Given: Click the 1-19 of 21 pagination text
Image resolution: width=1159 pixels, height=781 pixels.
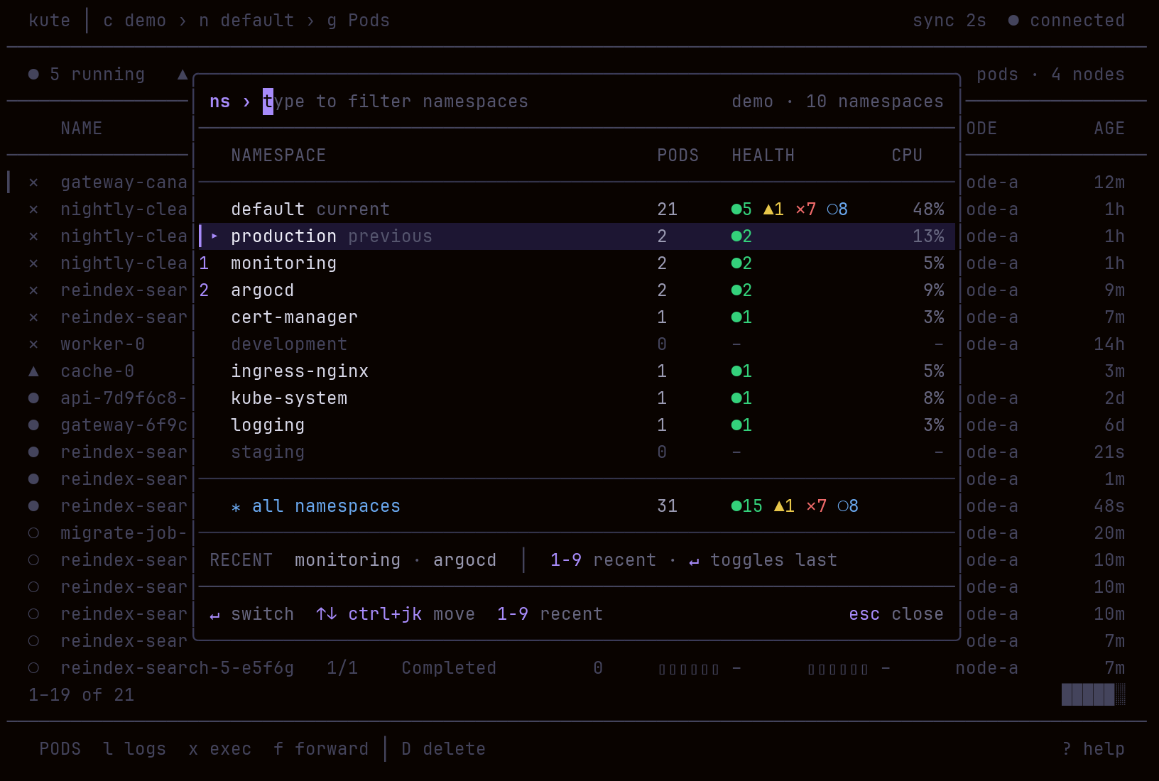Looking at the screenshot, I should point(81,695).
